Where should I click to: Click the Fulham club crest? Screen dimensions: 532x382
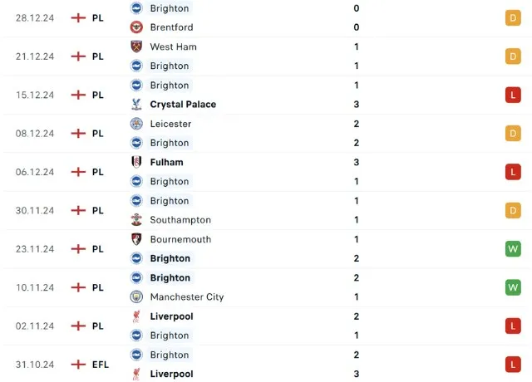click(137, 162)
